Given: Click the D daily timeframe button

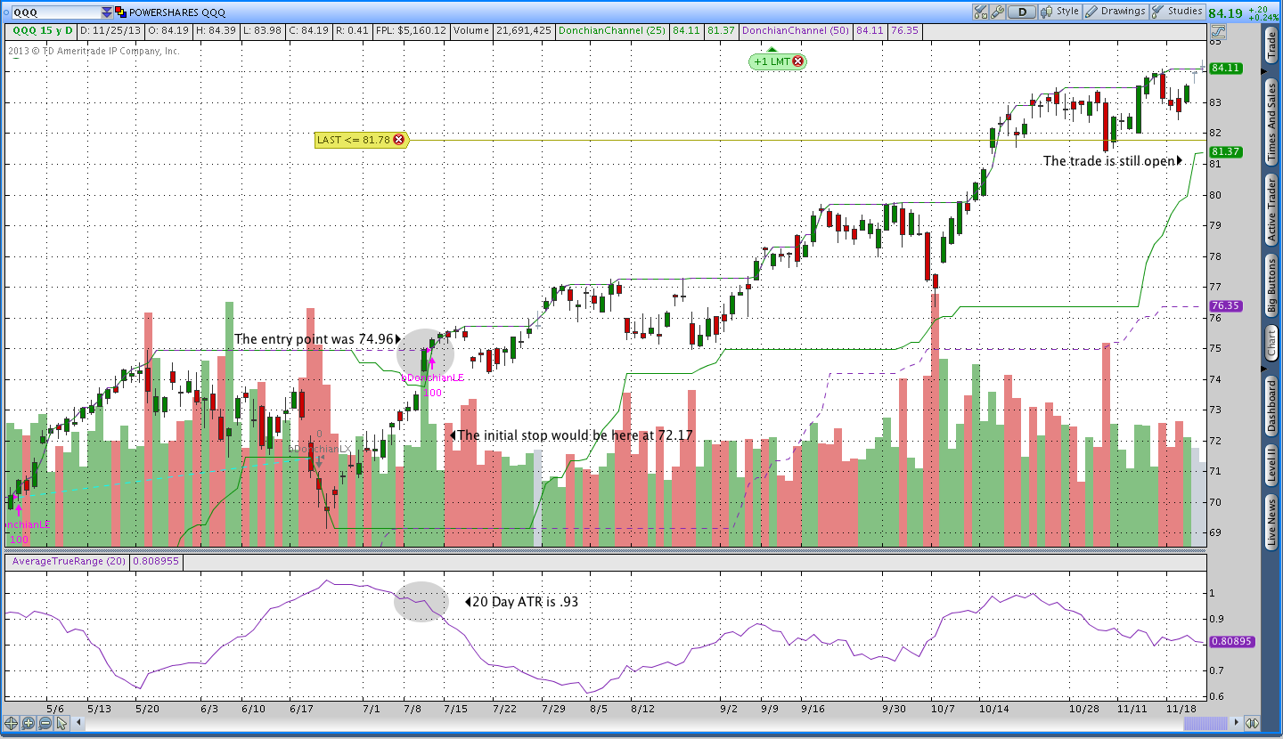Looking at the screenshot, I should 1022,12.
